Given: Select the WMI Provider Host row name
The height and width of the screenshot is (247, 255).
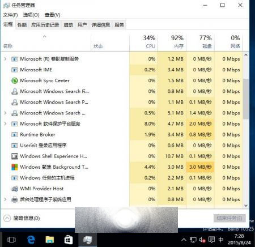Looking at the screenshot, I should pos(42,189).
